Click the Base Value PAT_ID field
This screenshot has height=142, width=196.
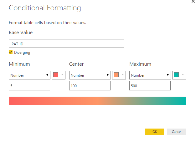click(66, 43)
